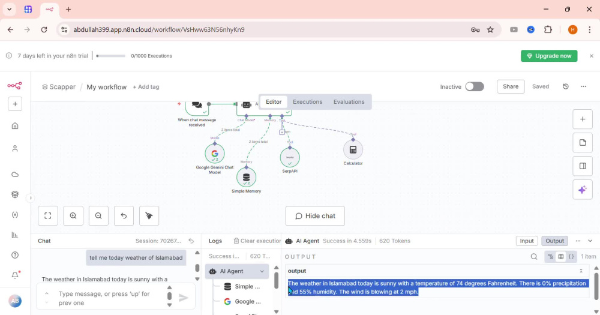
Task: Click the Hide chat button
Action: pos(315,216)
